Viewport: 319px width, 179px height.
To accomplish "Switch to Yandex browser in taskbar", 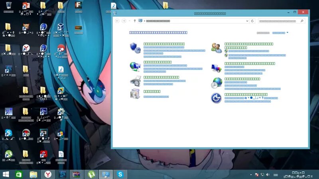I will pos(48,174).
